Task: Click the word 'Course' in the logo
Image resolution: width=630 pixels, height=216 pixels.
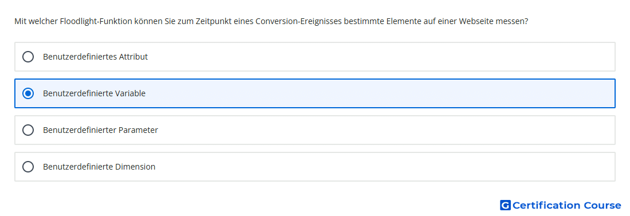Action: 603,205
